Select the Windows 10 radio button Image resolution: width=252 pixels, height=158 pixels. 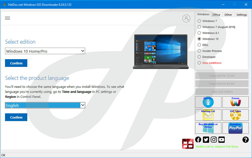199,39
